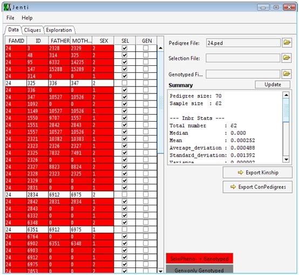This screenshot has width=299, height=275.
Task: Browse for Pedigree File folder icon
Action: [x=287, y=42]
